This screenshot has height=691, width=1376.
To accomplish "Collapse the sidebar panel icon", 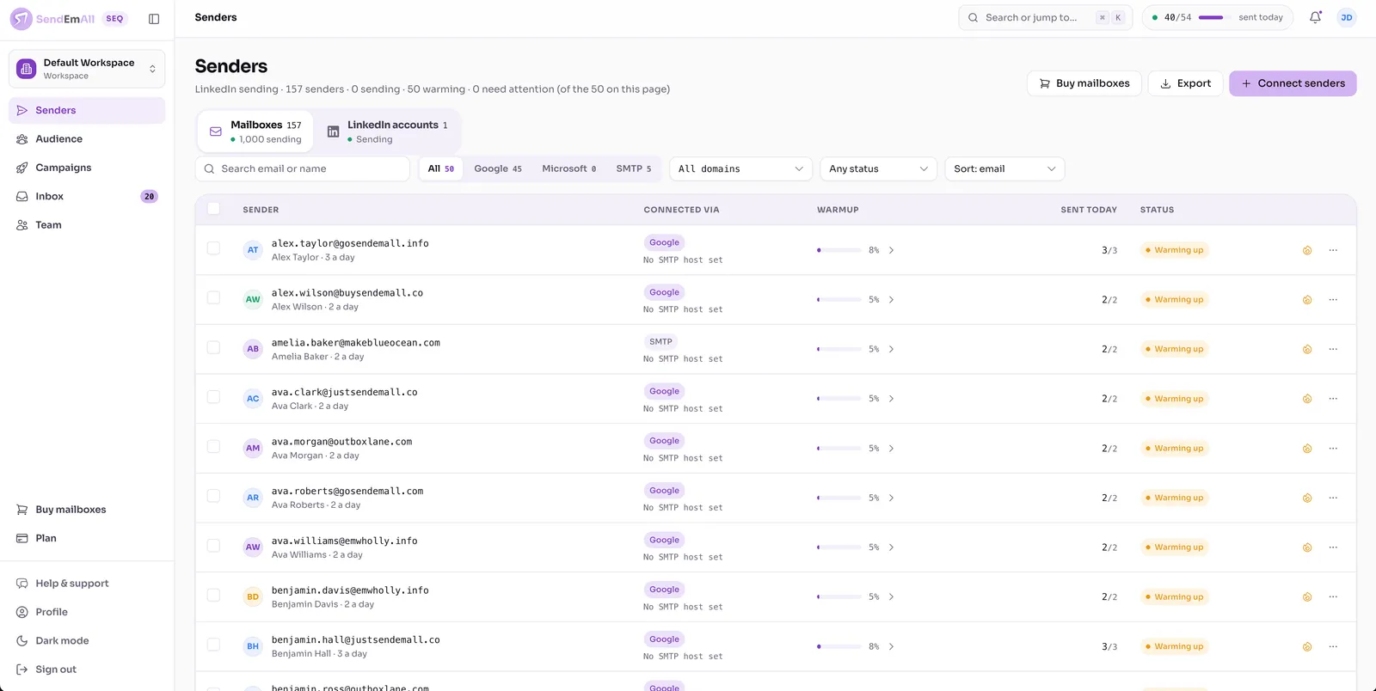I will tap(154, 19).
